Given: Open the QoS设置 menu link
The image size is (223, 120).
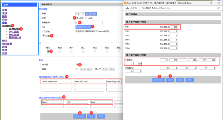Looking at the screenshot, I should [7, 44].
